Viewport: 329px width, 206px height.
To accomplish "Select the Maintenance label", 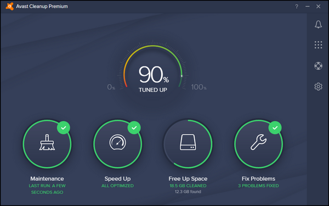I will pyautogui.click(x=47, y=179).
